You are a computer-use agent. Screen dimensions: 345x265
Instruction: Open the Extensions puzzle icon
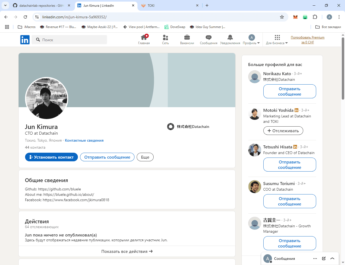tap(315, 17)
